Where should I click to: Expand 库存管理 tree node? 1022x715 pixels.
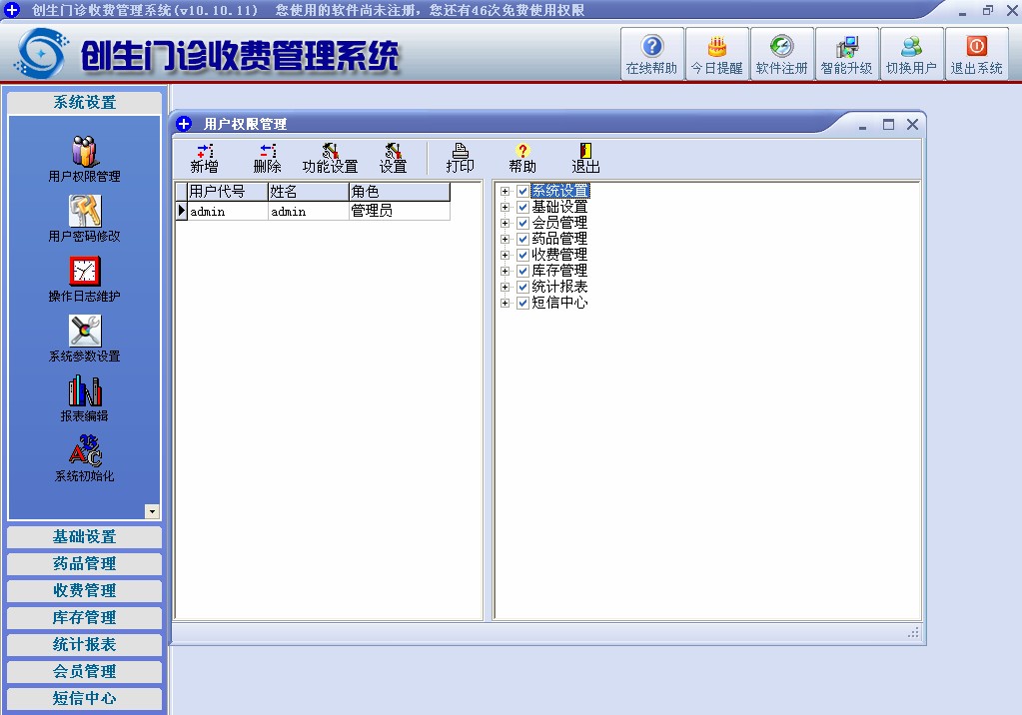pyautogui.click(x=505, y=272)
